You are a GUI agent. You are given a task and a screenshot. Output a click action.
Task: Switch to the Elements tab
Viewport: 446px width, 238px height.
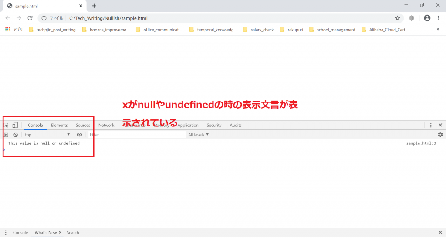(x=59, y=125)
